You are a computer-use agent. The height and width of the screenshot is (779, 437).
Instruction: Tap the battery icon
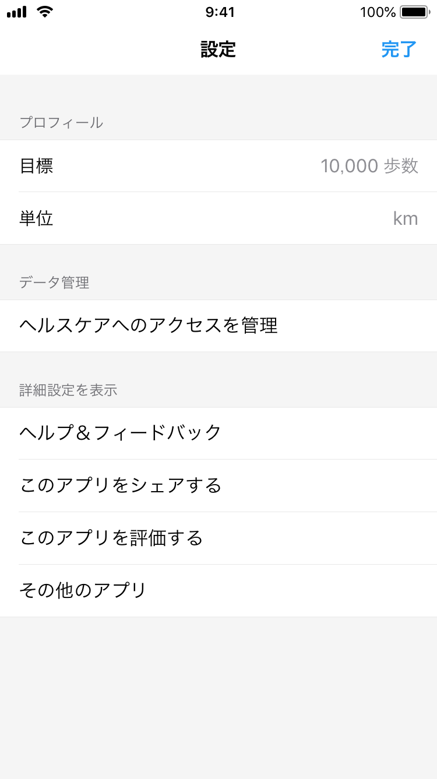point(414,12)
